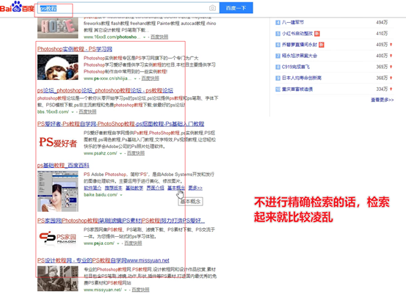Click rank number 5 badge in hot list
406x297 pixels.
(278, 34)
